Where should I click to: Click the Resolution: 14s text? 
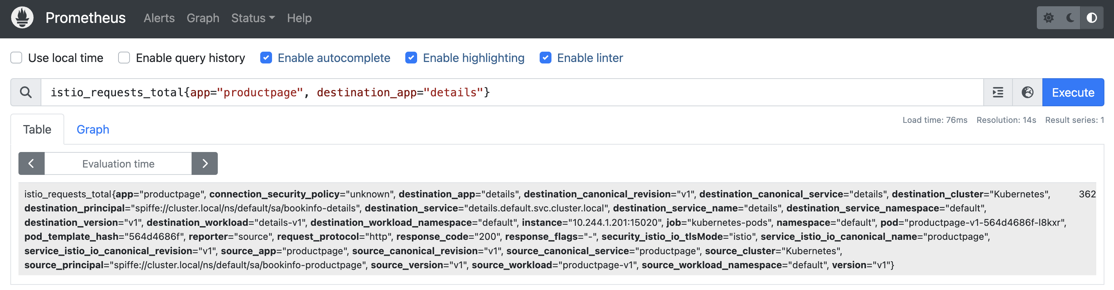tap(1006, 120)
